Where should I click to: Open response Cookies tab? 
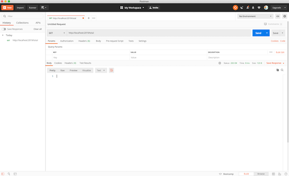(x=58, y=63)
